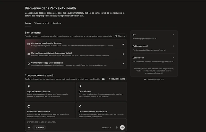Open the Coach fitness card
This screenshot has width=206, height=132.
tap(101, 92)
